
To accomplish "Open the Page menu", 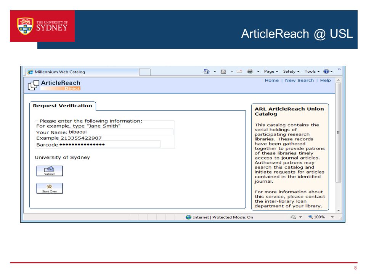I will 271,71.
